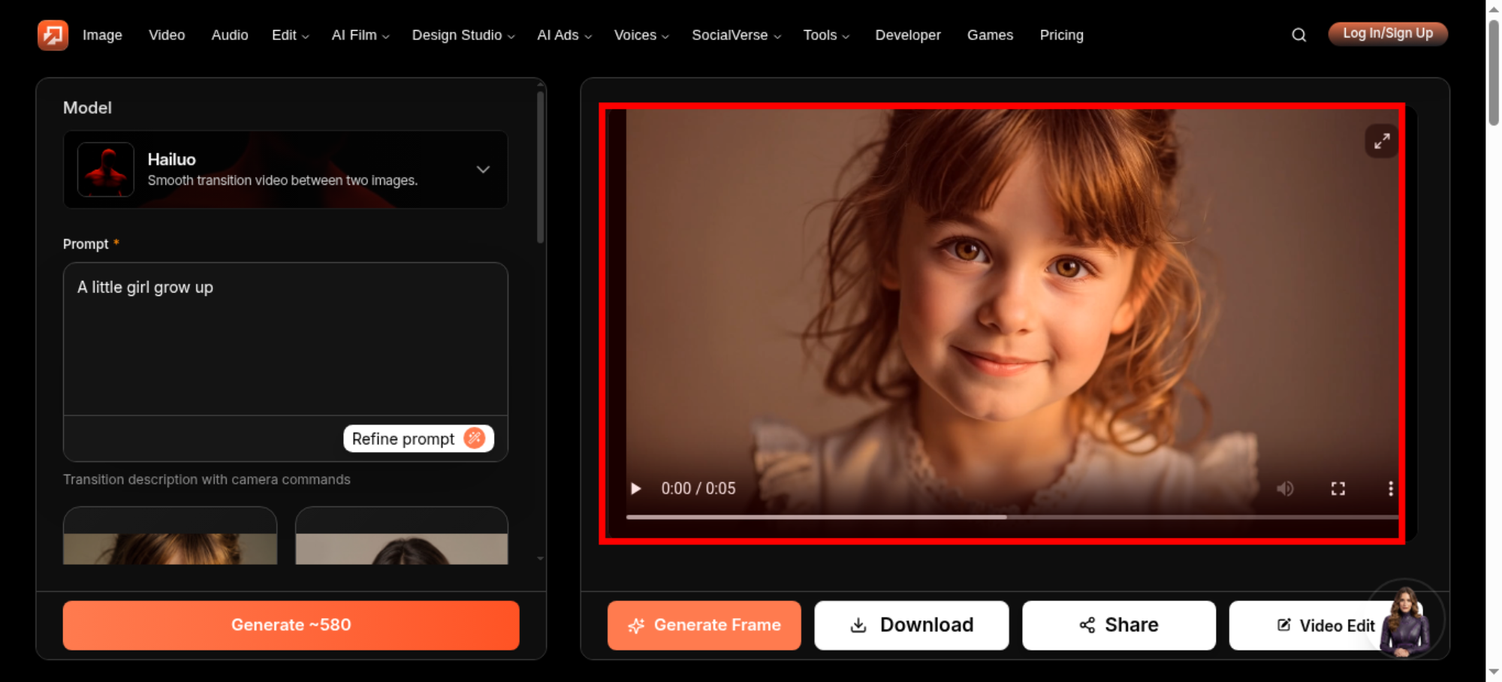The width and height of the screenshot is (1502, 682).
Task: Expand the video preview with arrows icon
Action: pyautogui.click(x=1381, y=141)
